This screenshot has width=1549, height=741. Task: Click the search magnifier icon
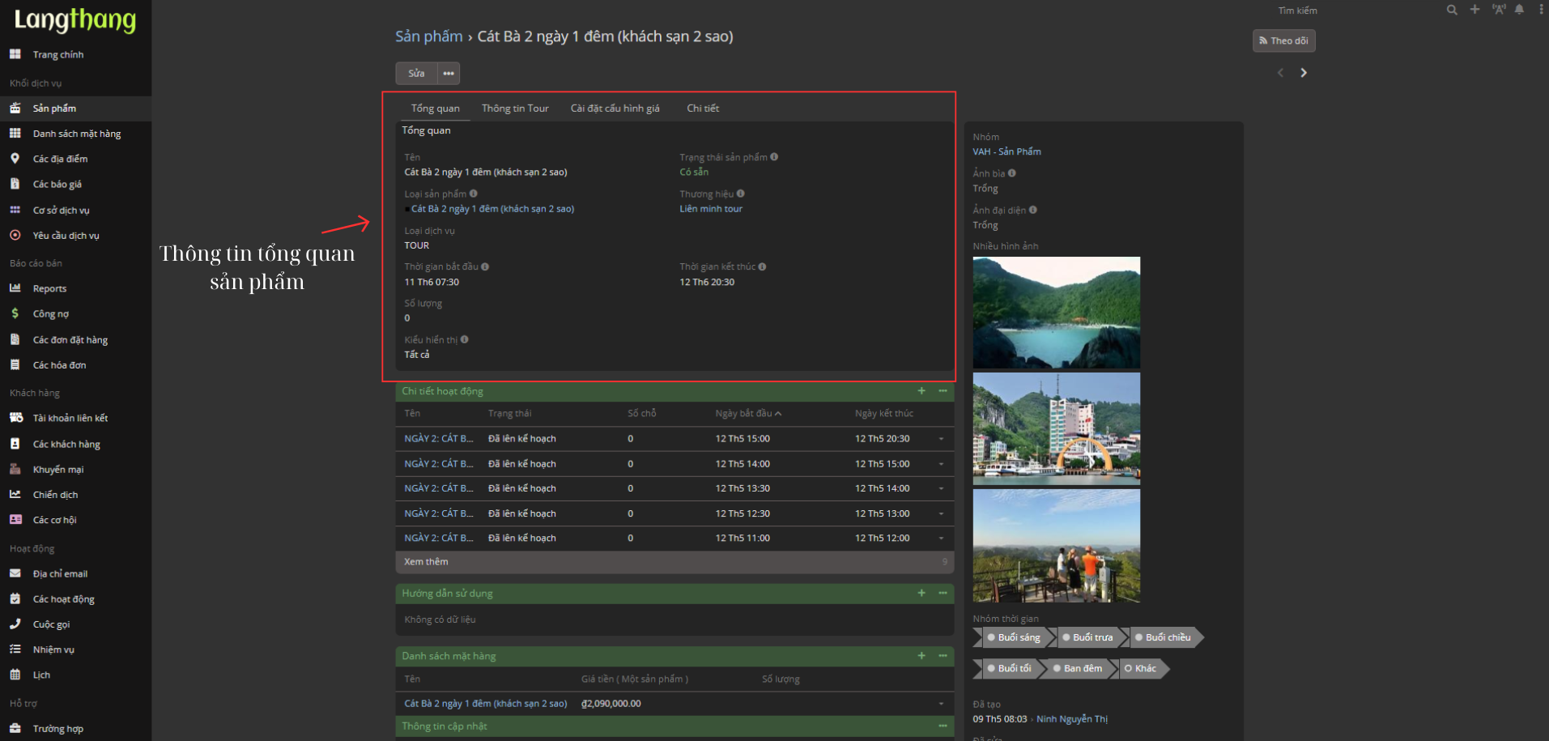click(1452, 10)
